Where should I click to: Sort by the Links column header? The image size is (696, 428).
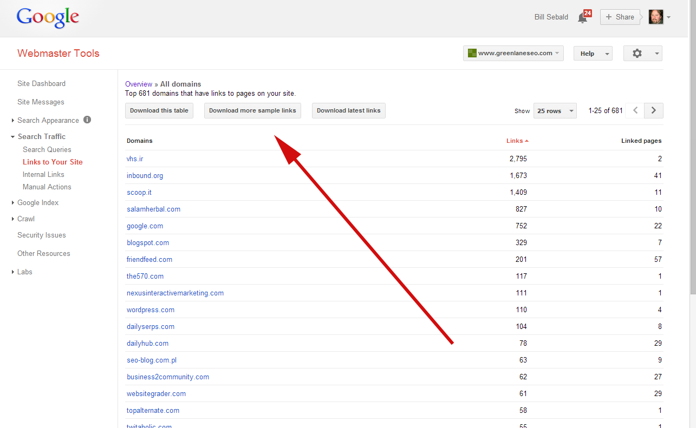(517, 141)
